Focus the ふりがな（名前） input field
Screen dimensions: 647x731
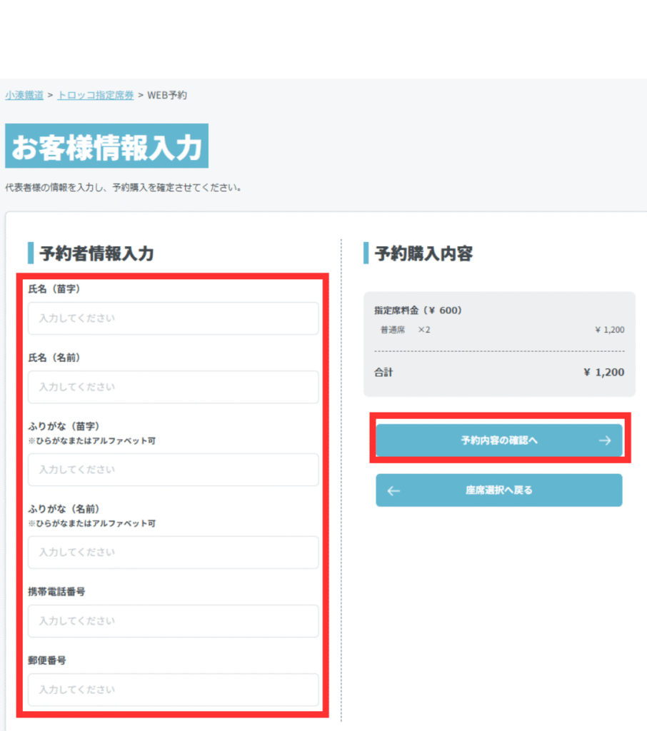coord(173,553)
